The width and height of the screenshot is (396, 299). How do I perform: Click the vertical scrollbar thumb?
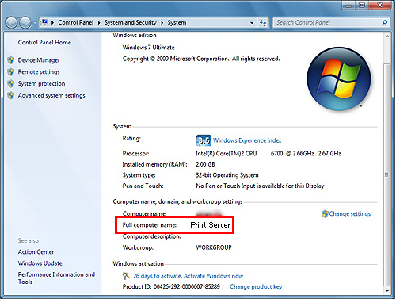click(387, 174)
